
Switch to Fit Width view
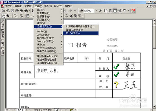[115, 11]
